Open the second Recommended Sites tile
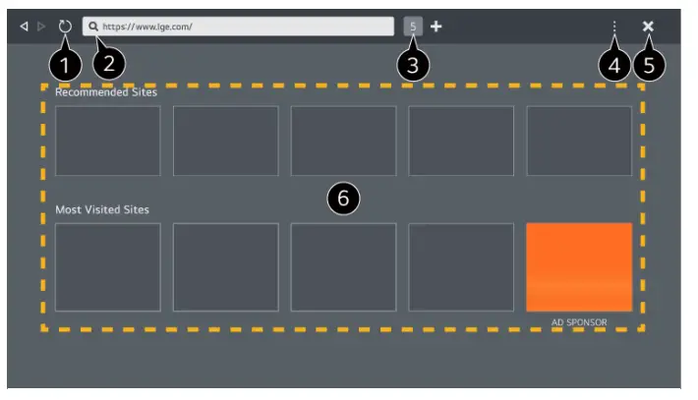 click(x=226, y=141)
